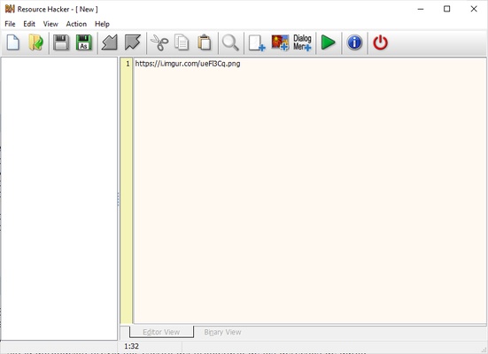488x354 pixels.
Task: Cut text with the scissors icon
Action: click(x=159, y=42)
